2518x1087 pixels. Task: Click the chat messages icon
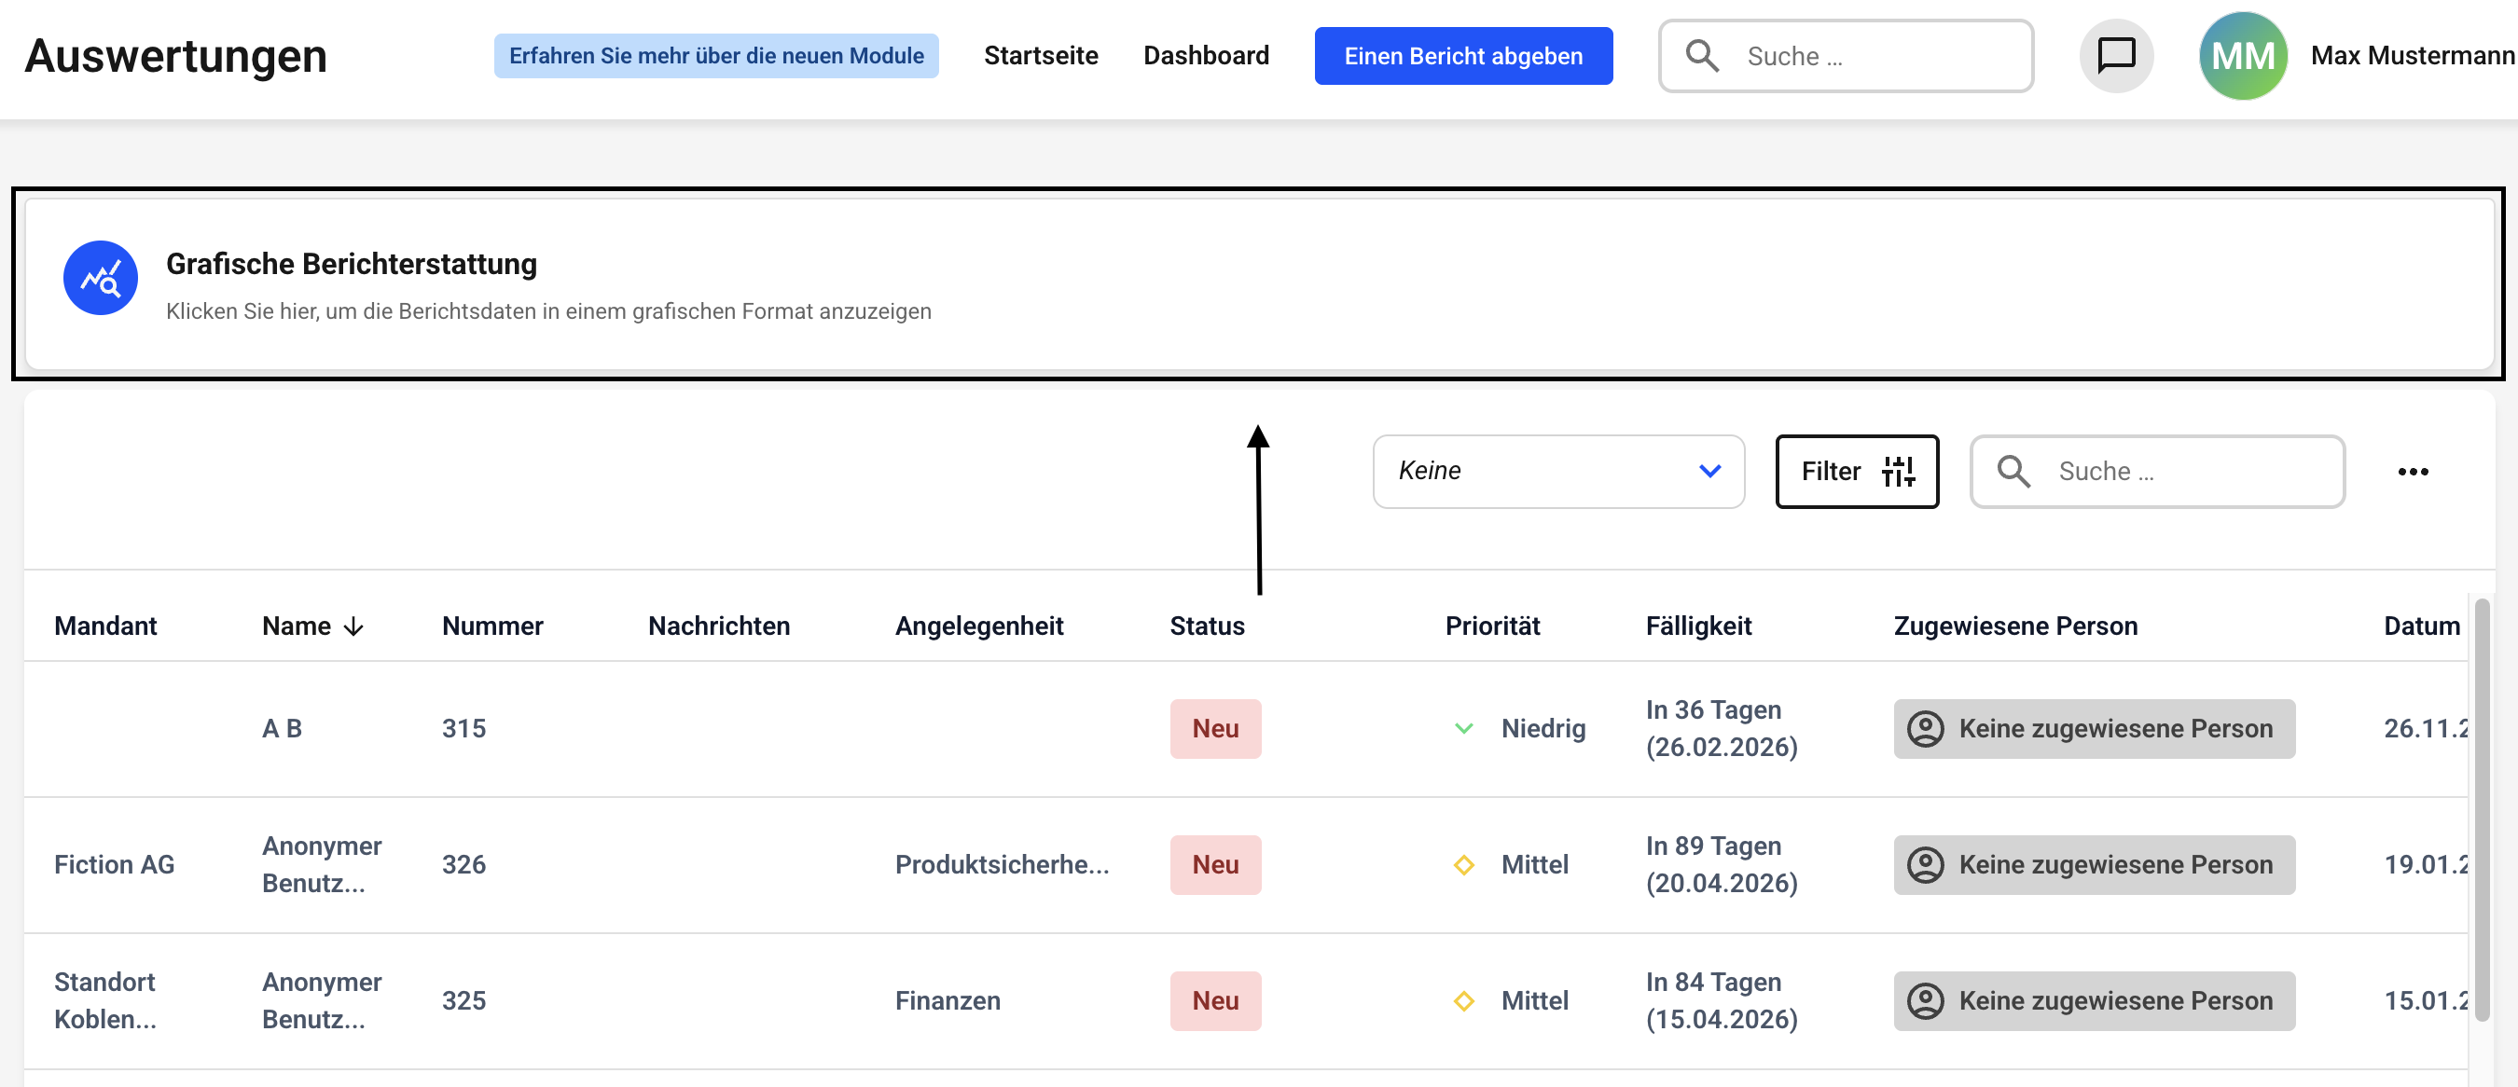tap(2116, 56)
